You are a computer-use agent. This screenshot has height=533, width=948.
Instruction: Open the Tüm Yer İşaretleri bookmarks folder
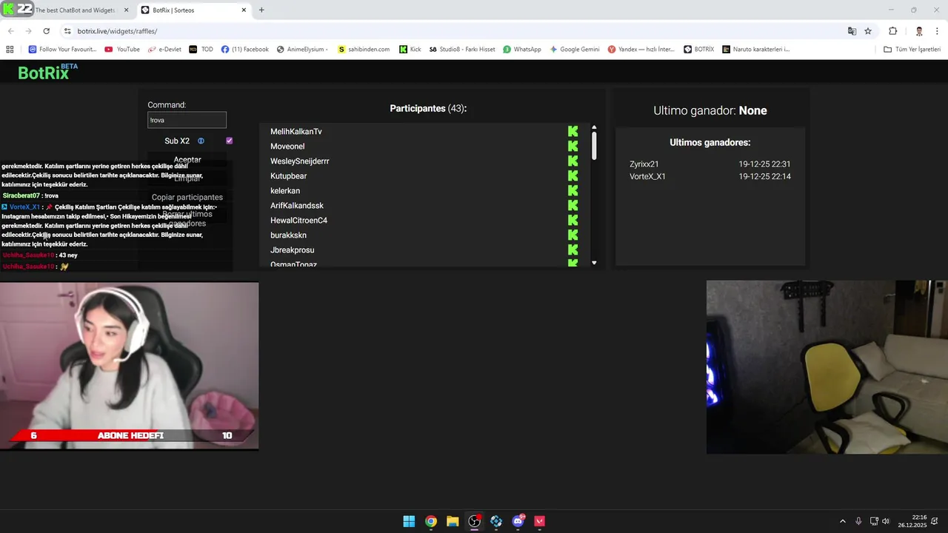[x=912, y=50]
